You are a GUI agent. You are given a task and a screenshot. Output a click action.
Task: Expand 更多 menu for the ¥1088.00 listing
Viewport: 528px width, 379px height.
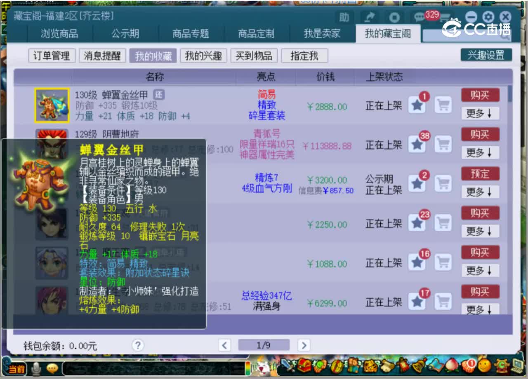[480, 270]
